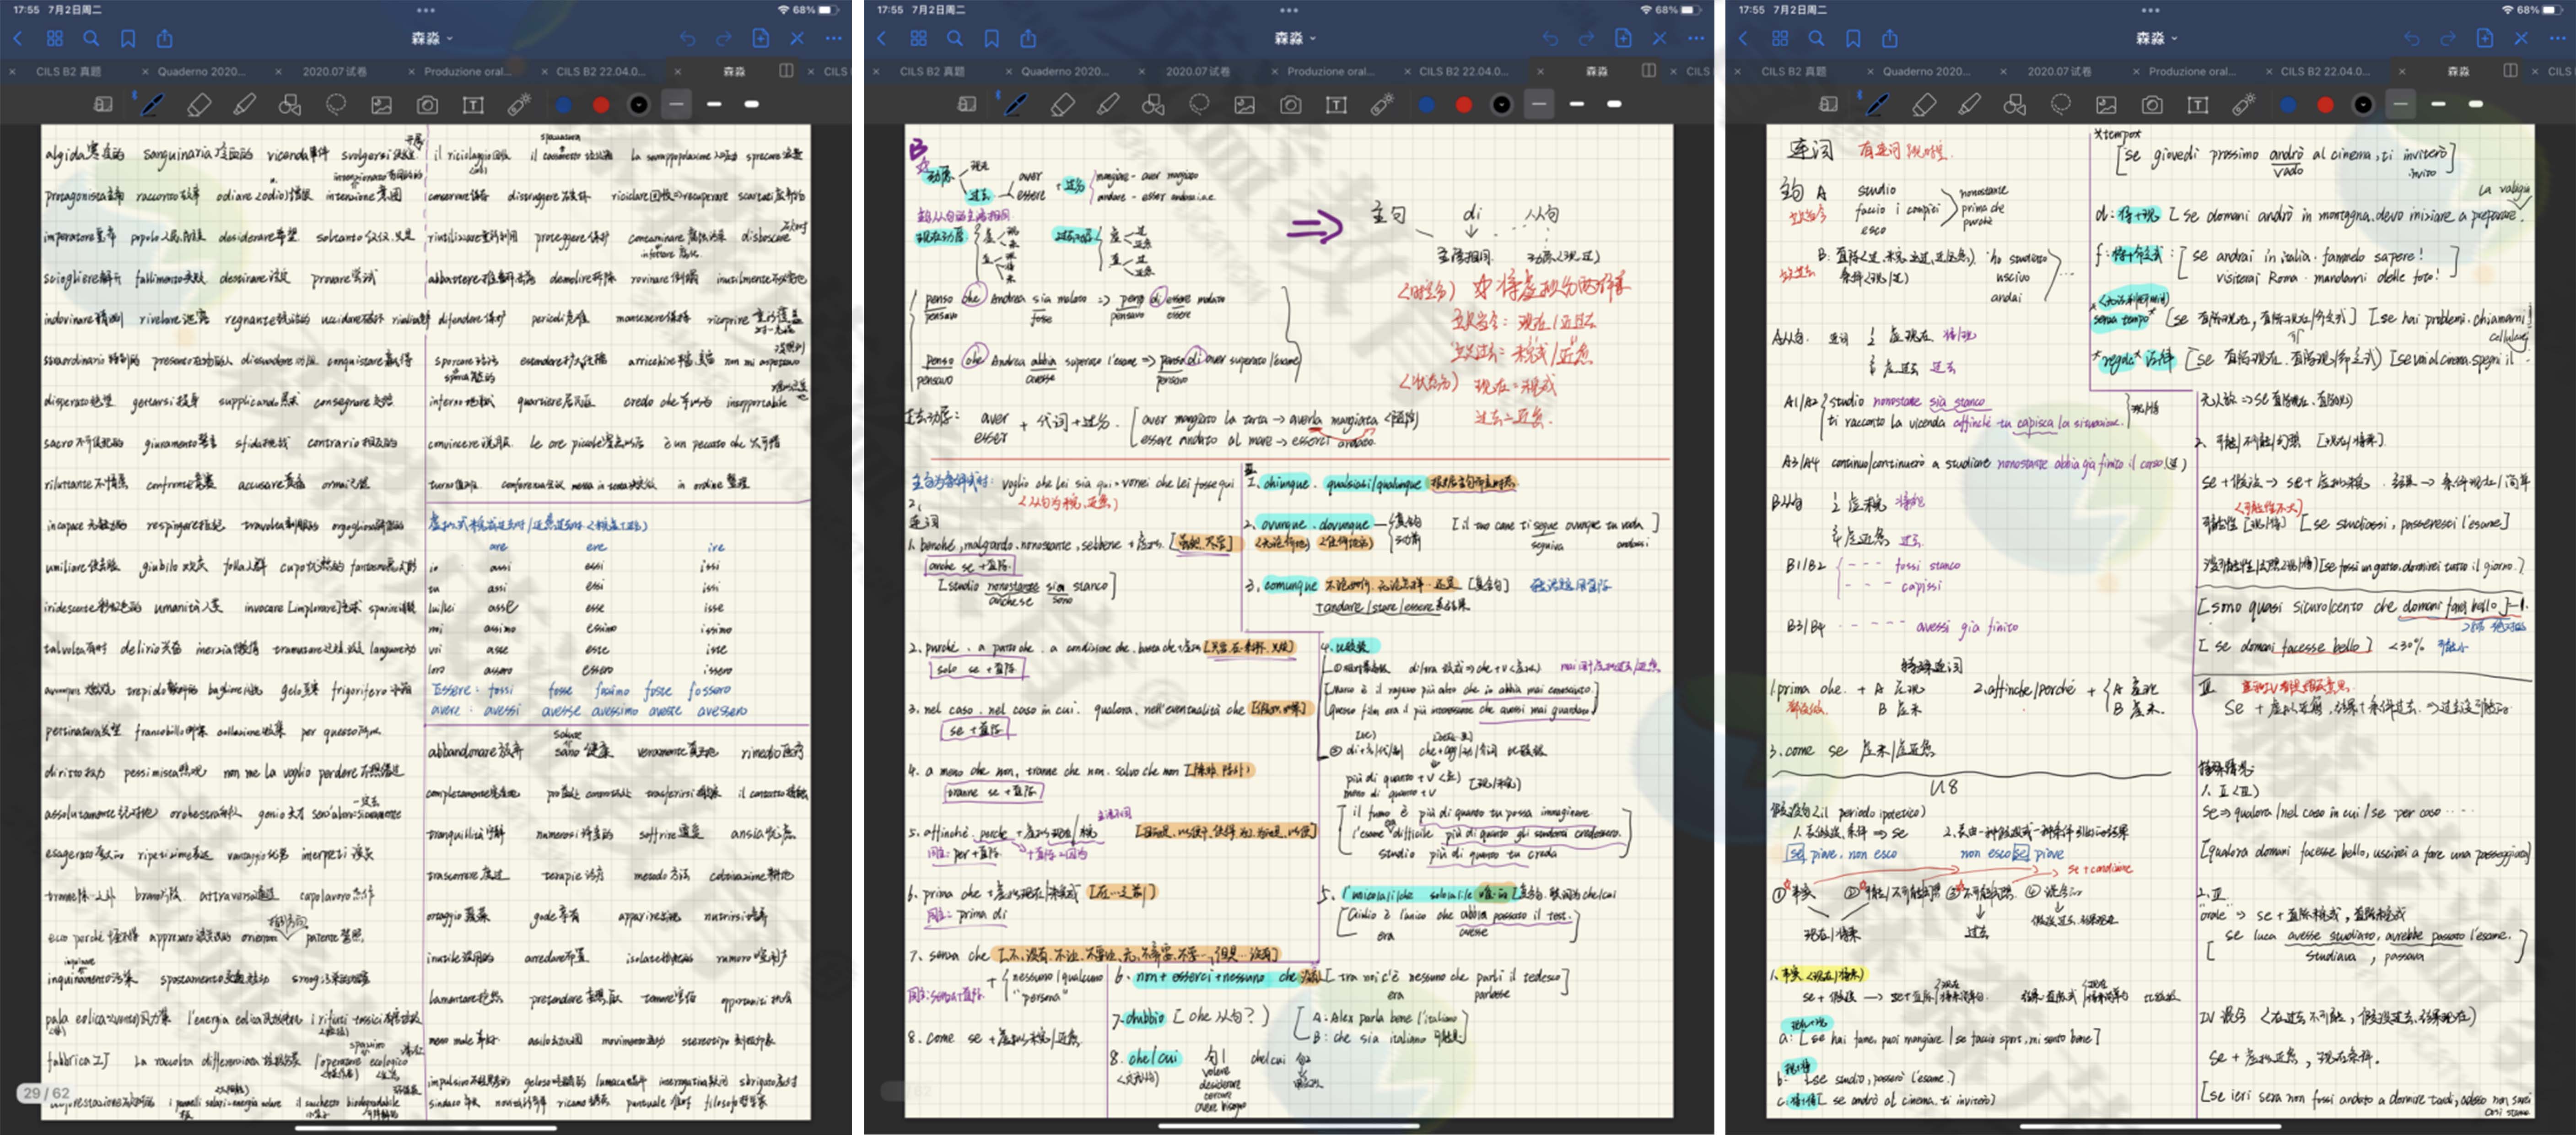Choose blue pen color in the left screenshot
This screenshot has width=2576, height=1135.
564,104
